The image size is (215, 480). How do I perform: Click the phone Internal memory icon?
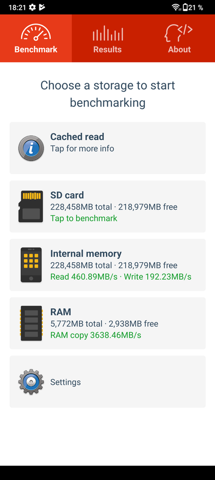[31, 265]
